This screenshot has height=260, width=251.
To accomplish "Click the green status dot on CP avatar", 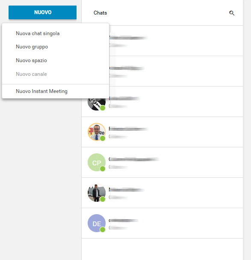I will point(103,169).
